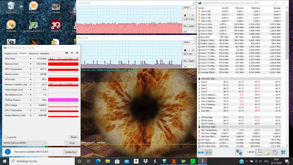Open the NVIDIA GeForce MX350 device selector
Image resolution: width=293 pixels, height=165 pixels.
(25, 143)
